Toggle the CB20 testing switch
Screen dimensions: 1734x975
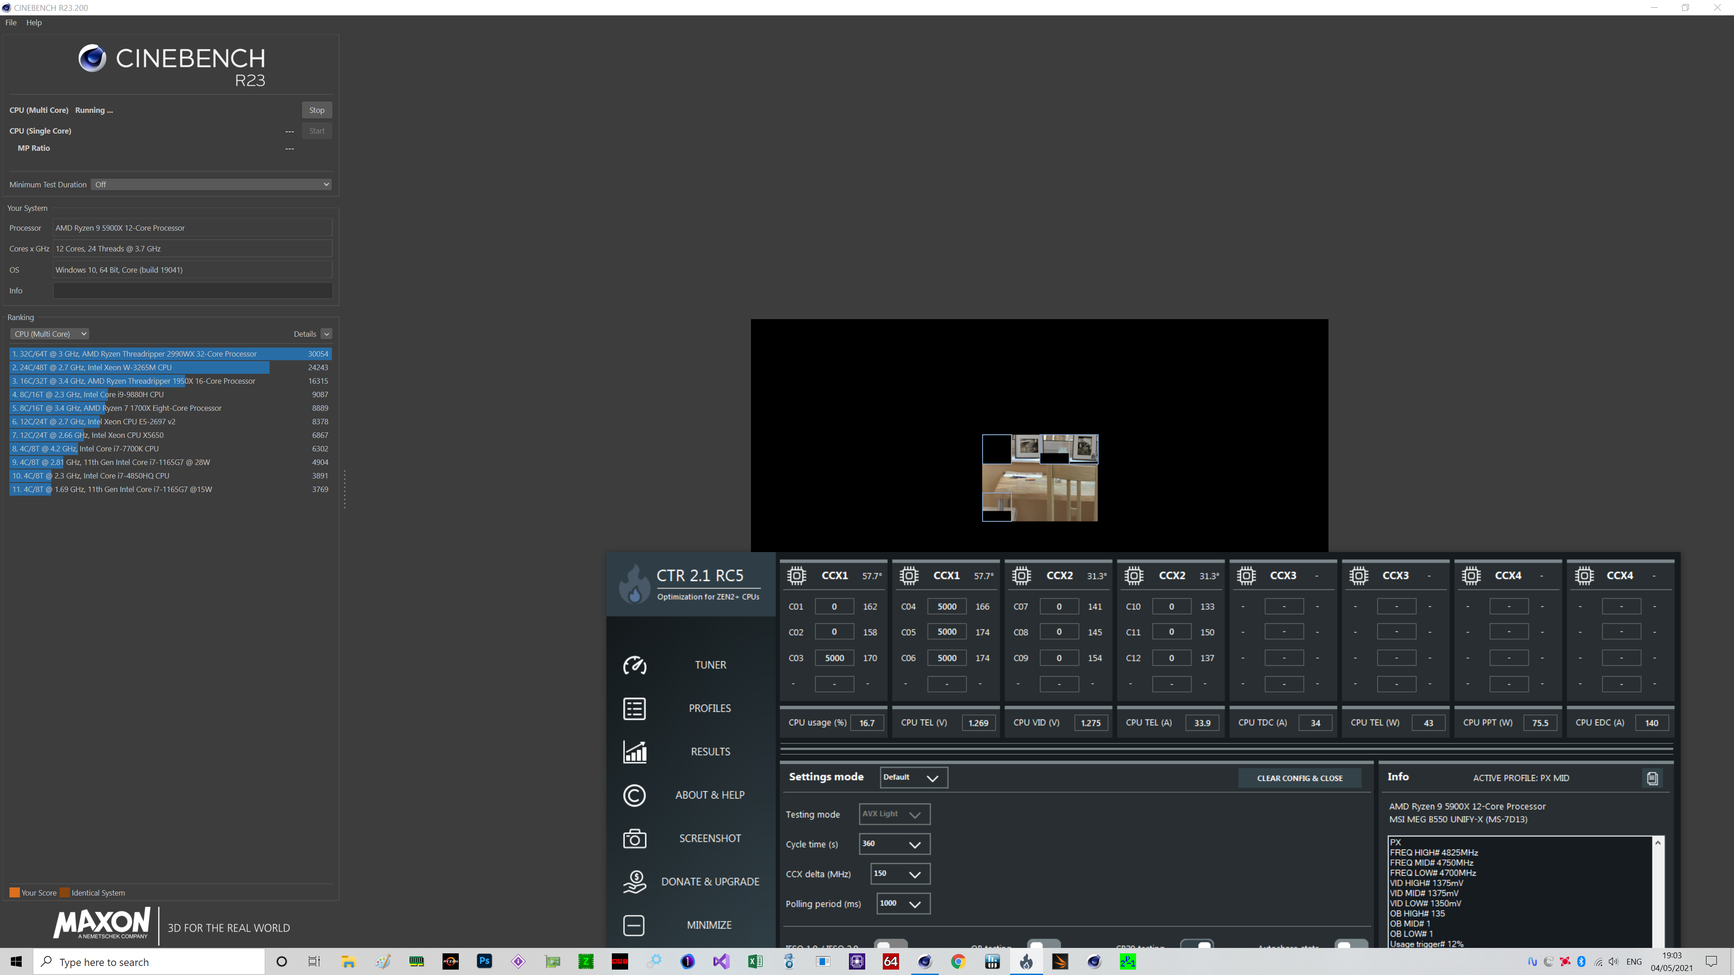tap(1197, 944)
